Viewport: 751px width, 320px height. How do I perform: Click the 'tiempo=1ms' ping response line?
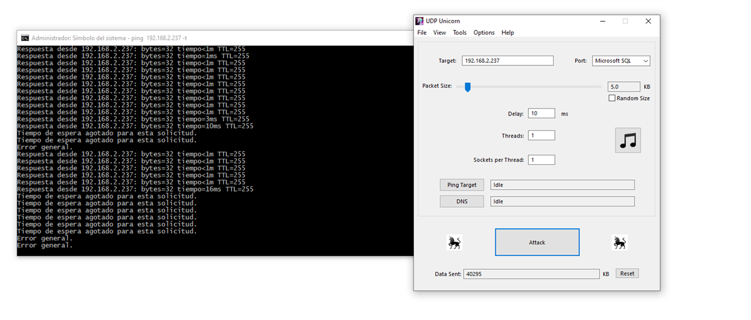click(133, 56)
